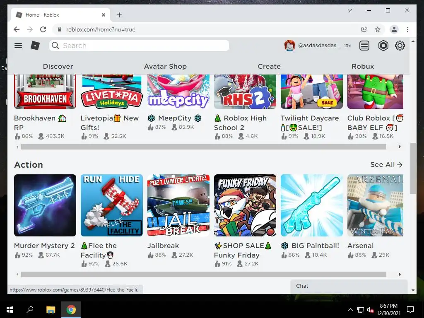The image size is (424, 318).
Task: Open the Chat panel
Action: tap(349, 286)
